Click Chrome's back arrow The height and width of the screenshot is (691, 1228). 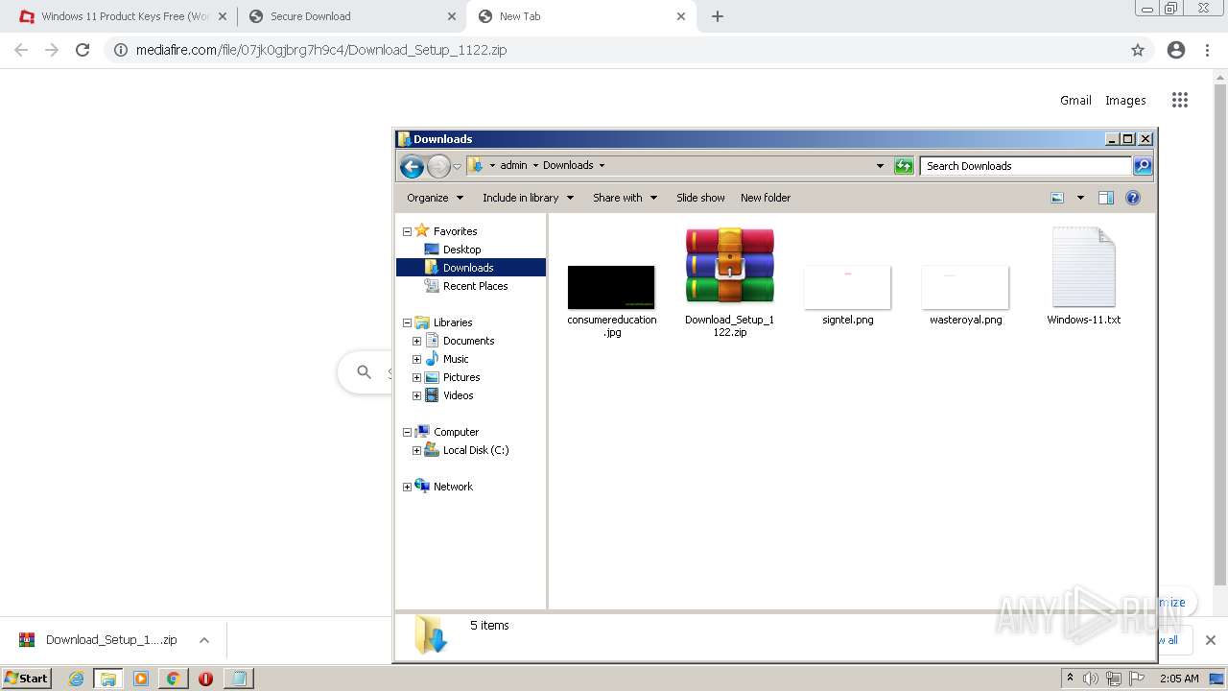click(x=21, y=50)
